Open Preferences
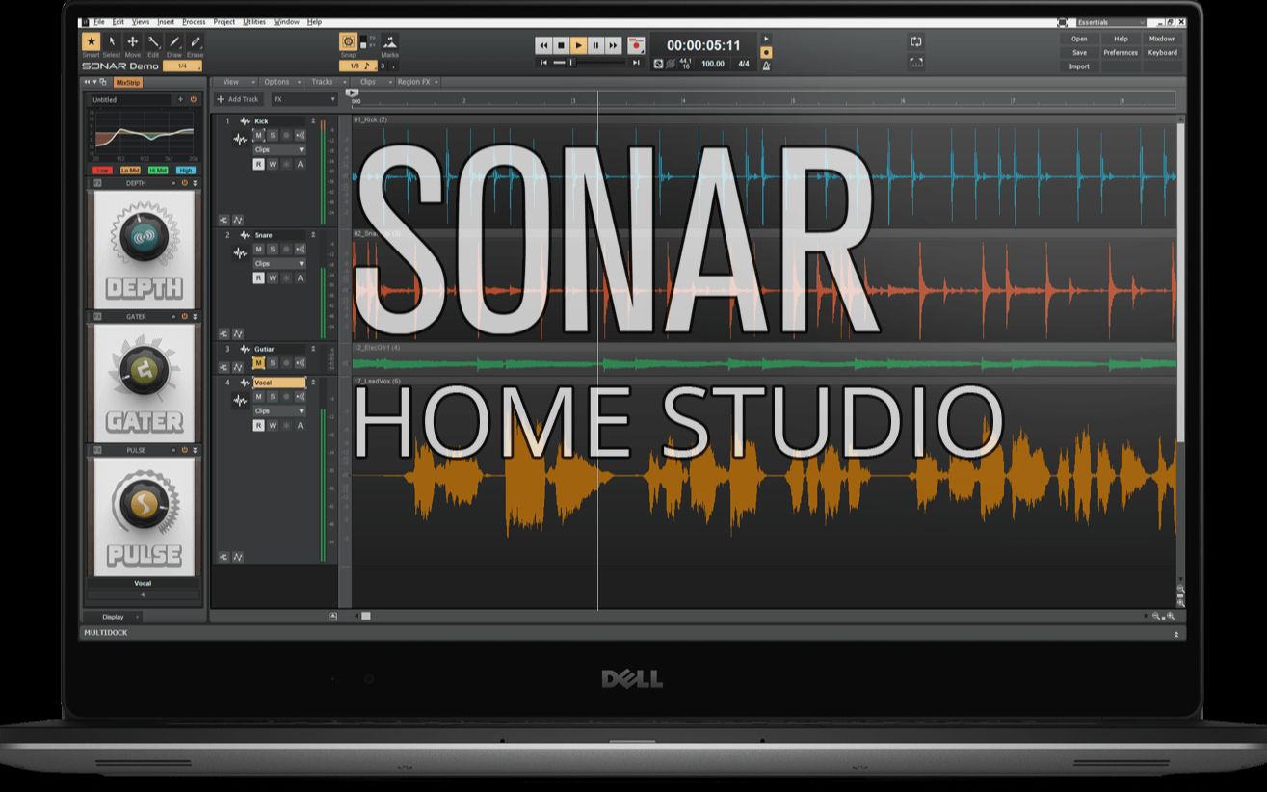 click(1121, 53)
